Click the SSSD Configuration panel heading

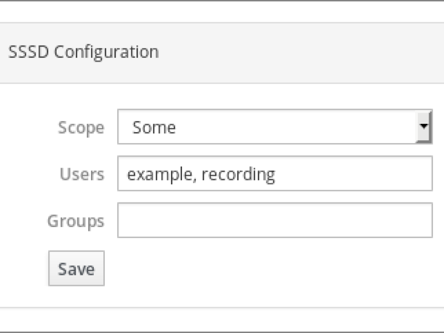coord(84,52)
